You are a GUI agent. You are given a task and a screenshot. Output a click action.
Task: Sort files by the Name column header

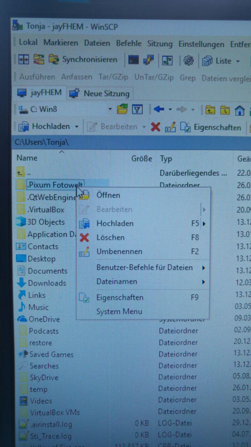pyautogui.click(x=27, y=158)
